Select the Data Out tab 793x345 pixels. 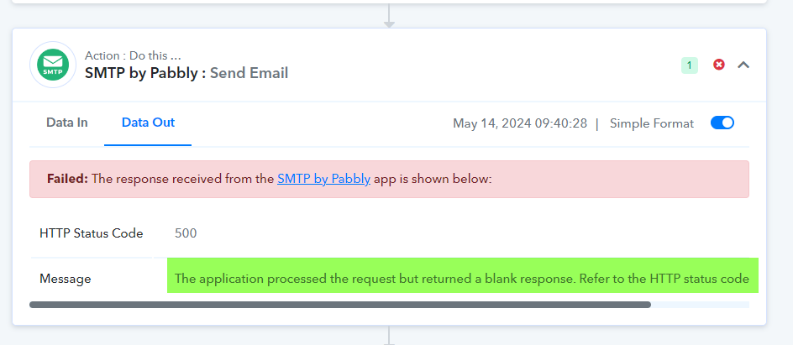148,123
